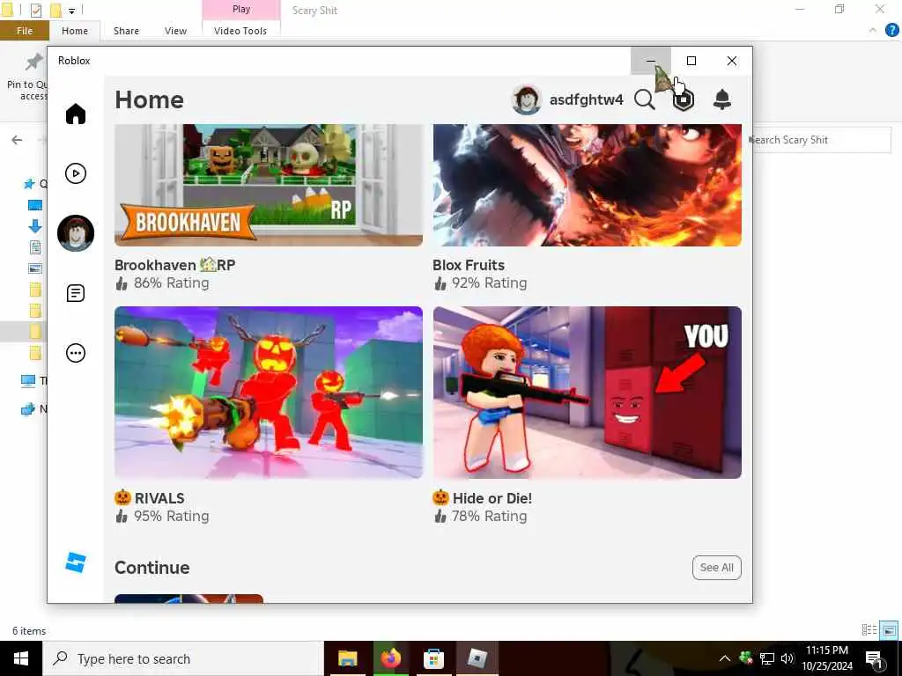Click the Continue section heading

point(152,568)
